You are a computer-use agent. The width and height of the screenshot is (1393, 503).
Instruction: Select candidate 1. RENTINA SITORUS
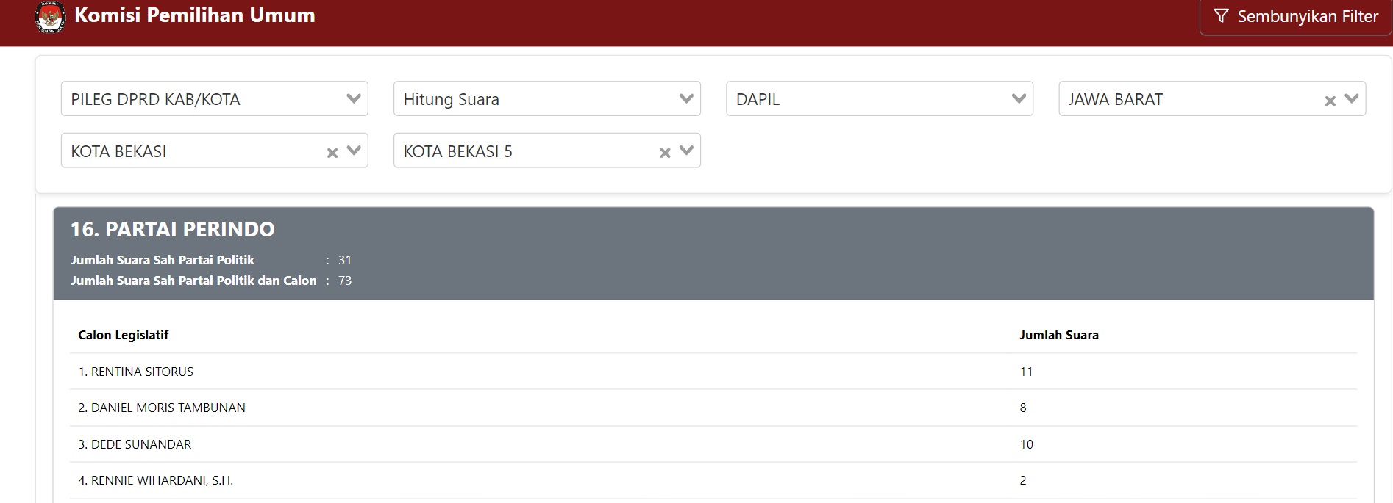pyautogui.click(x=136, y=372)
